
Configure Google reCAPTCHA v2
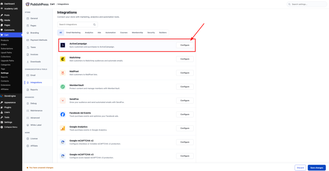(x=185, y=142)
